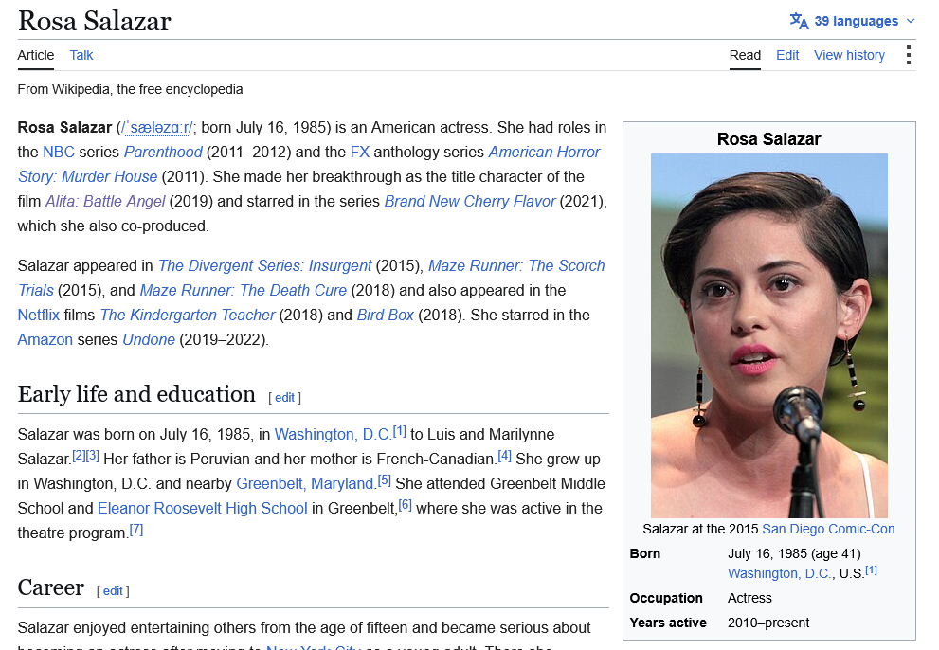Open citation [6] after Greenbelt
The image size is (939, 650).
(406, 505)
